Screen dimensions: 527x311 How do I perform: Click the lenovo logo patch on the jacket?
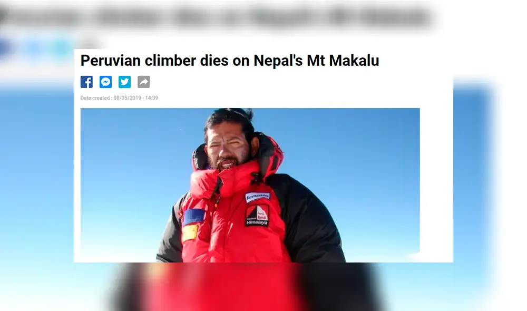(x=258, y=197)
